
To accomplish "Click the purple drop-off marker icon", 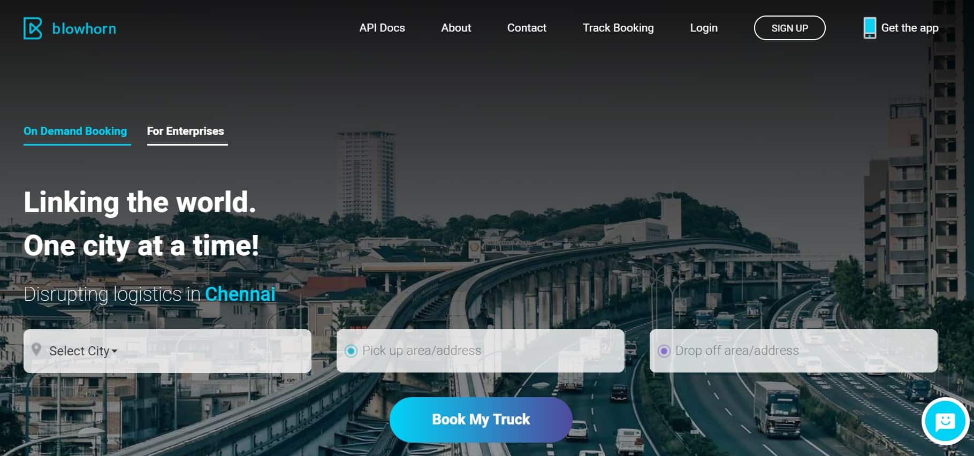I will 664,351.
